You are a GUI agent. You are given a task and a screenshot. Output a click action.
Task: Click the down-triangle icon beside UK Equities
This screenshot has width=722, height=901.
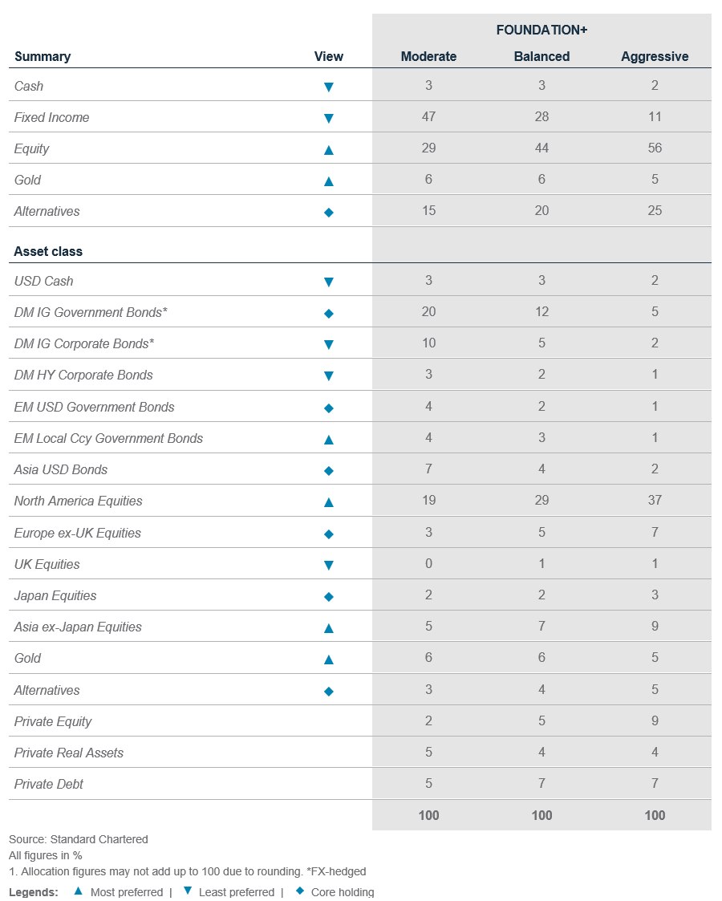click(328, 565)
